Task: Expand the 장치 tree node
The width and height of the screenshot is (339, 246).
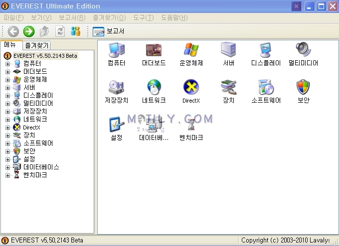Action: click(7, 135)
